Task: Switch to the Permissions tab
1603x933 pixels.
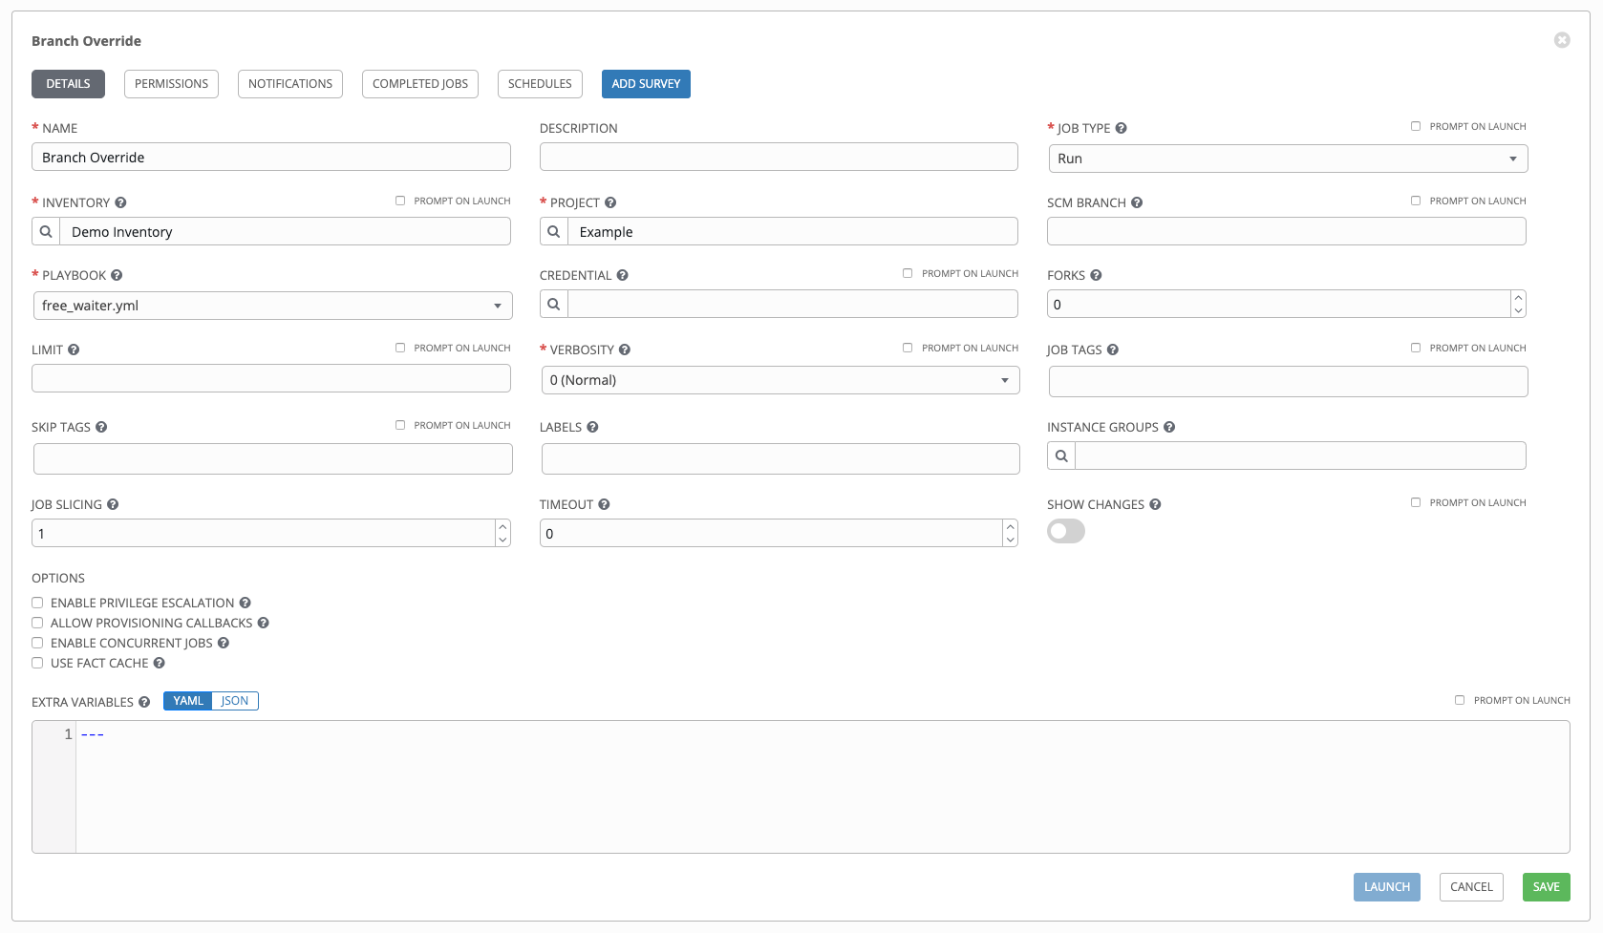Action: [171, 84]
